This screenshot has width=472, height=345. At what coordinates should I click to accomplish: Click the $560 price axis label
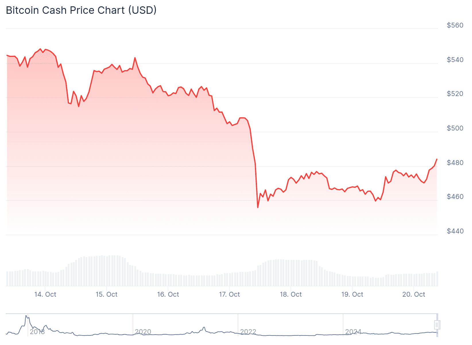point(455,25)
